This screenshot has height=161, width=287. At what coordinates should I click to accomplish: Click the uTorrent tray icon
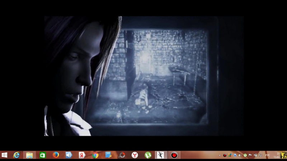coord(245,155)
